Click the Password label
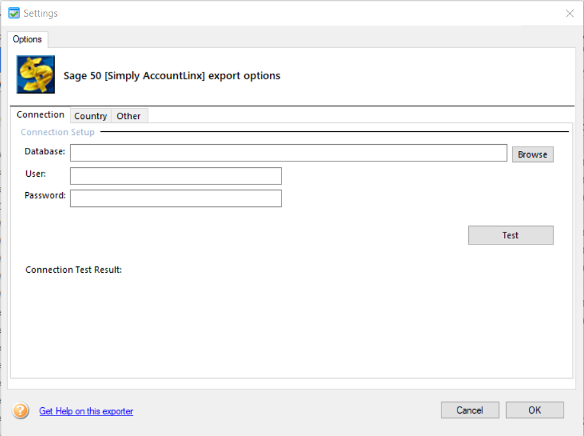The height and width of the screenshot is (436, 584). click(x=45, y=195)
